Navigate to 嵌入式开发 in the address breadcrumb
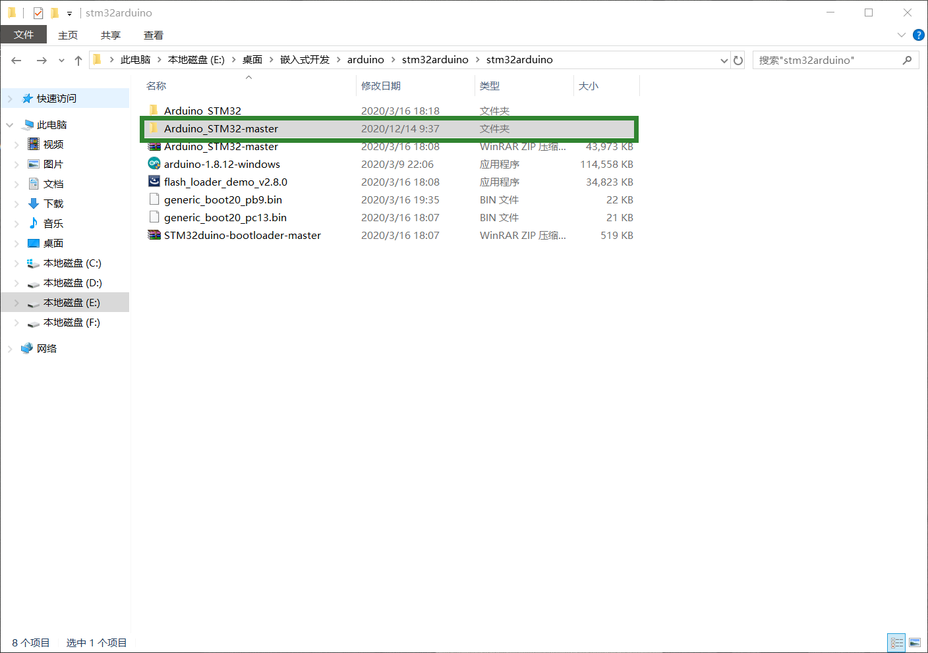928x653 pixels. (x=304, y=59)
